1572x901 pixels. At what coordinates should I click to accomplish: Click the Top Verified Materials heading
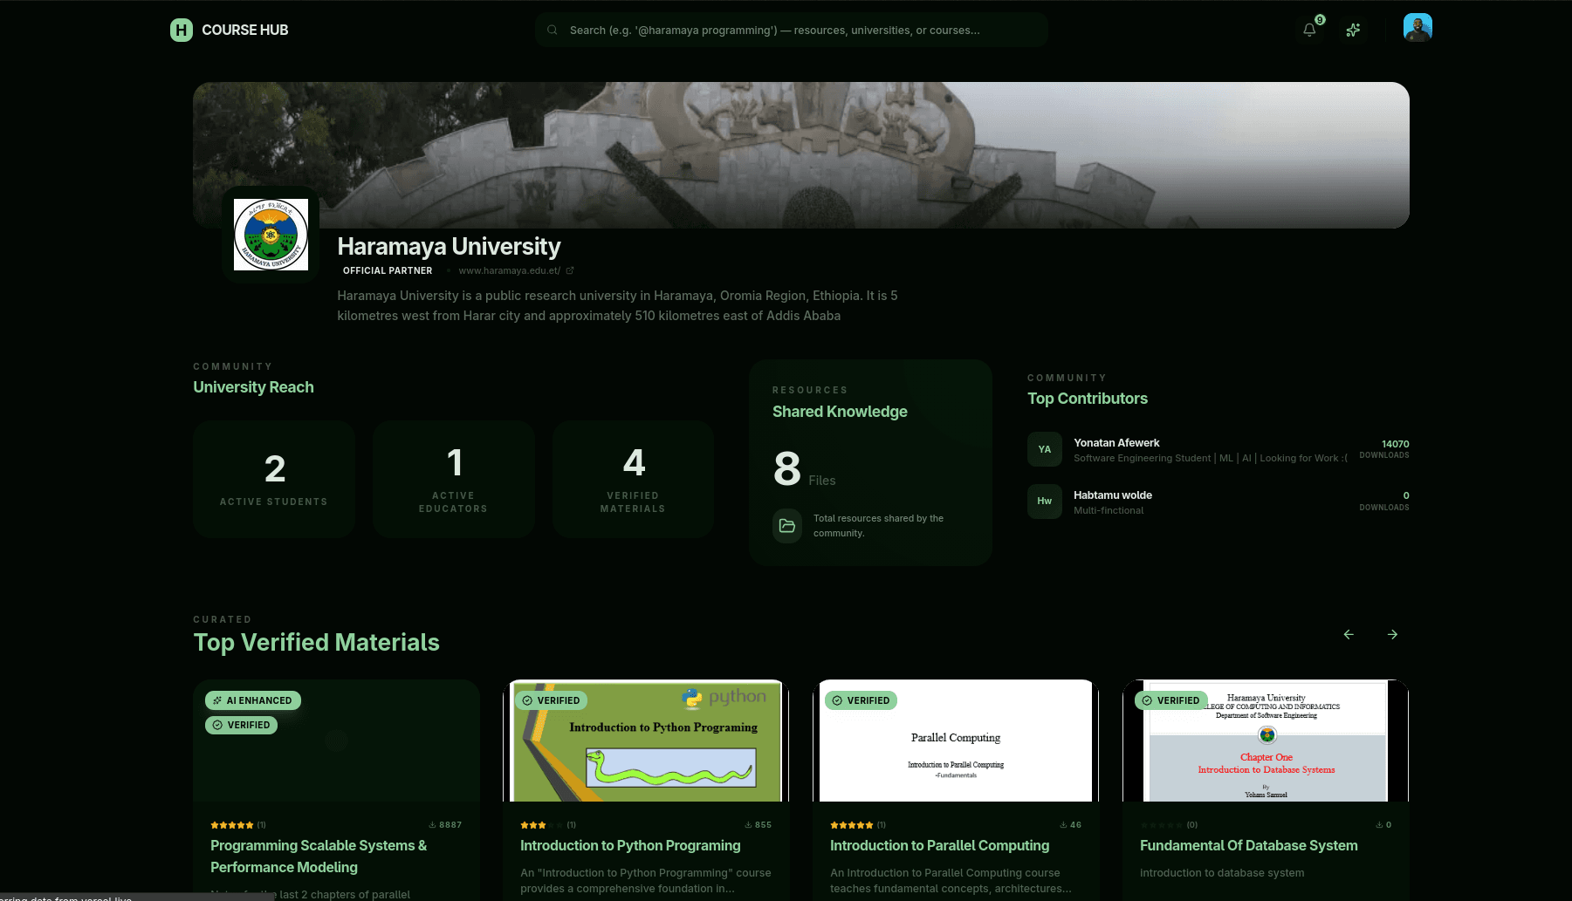click(x=316, y=643)
